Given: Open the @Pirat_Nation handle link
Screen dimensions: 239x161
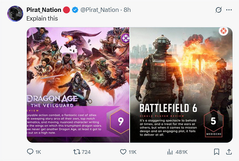Looking at the screenshot, I should pos(101,10).
